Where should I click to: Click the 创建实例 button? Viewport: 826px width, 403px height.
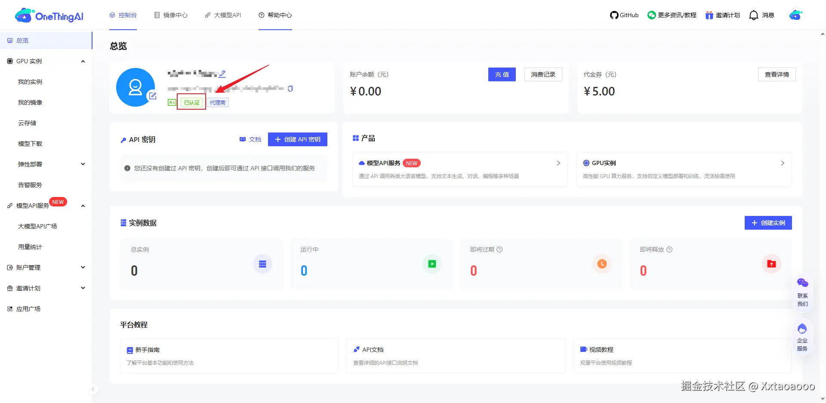(x=768, y=223)
